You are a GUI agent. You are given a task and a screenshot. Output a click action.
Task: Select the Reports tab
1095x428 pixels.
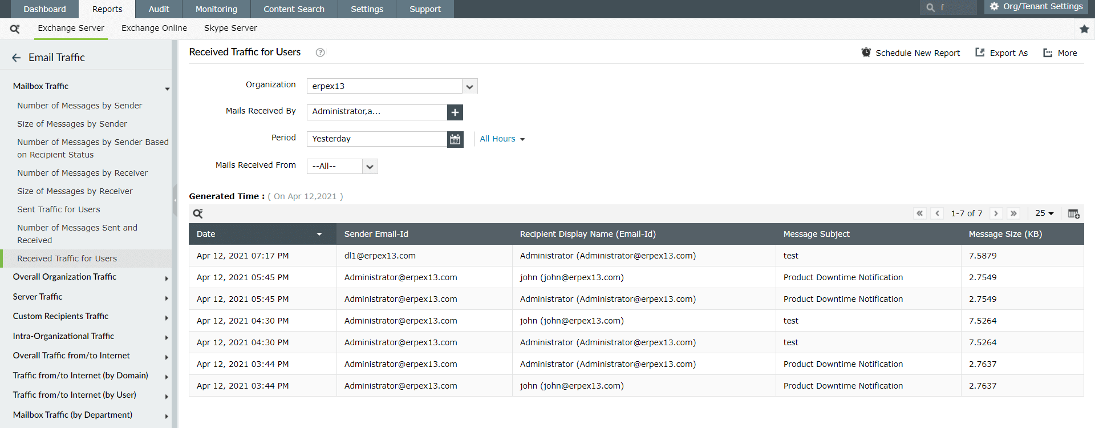coord(107,9)
